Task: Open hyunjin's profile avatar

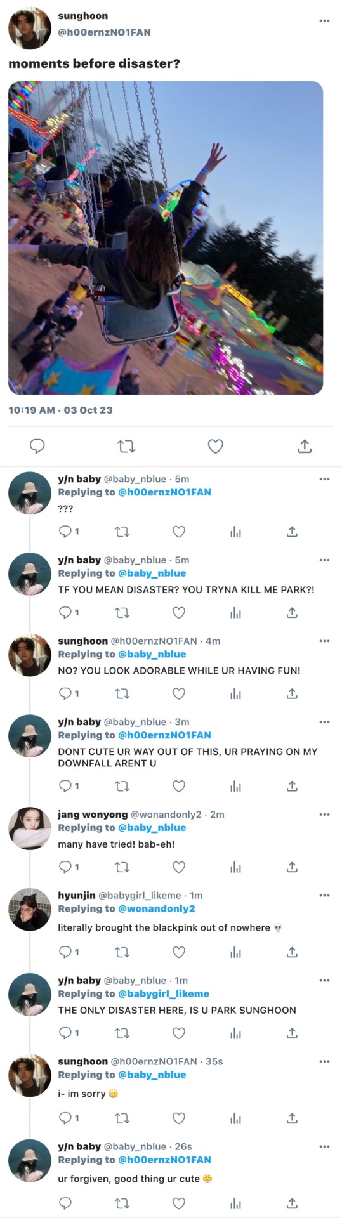Action: point(30,909)
